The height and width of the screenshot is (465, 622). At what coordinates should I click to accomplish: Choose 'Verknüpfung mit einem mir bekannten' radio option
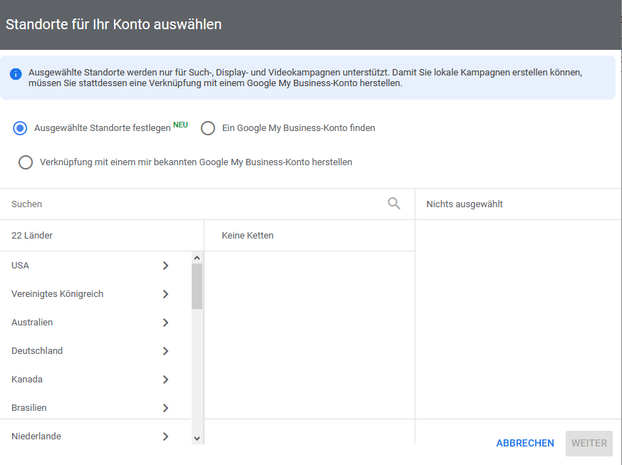click(26, 162)
